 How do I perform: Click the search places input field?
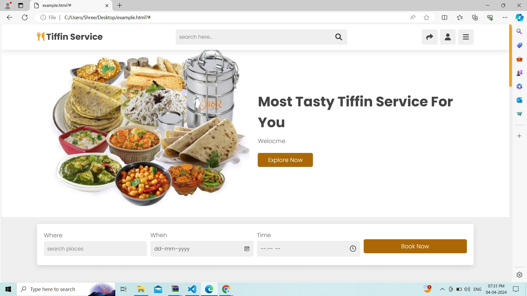click(x=95, y=249)
